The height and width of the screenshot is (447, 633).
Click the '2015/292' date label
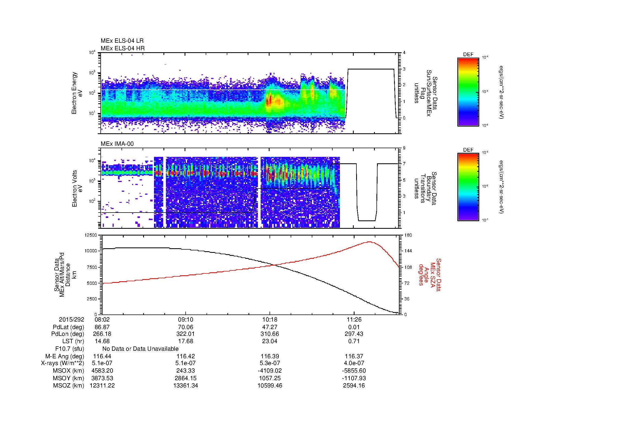pos(71,320)
